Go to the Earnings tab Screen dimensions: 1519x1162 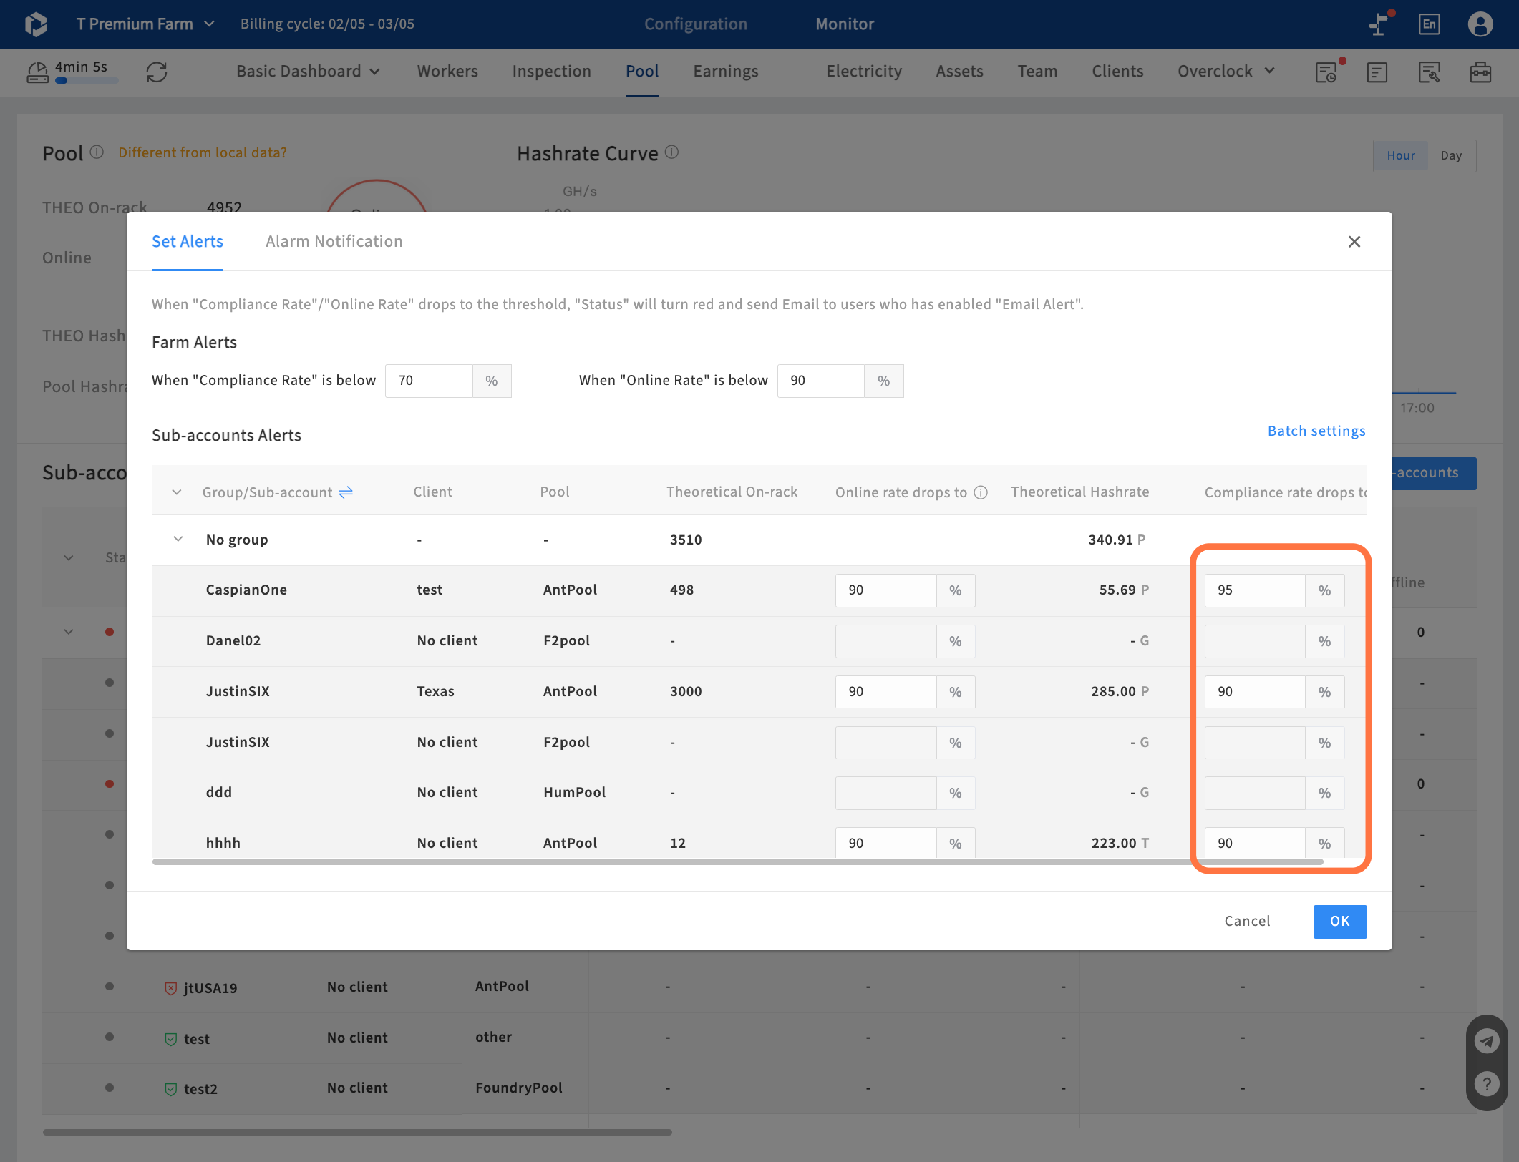point(725,72)
